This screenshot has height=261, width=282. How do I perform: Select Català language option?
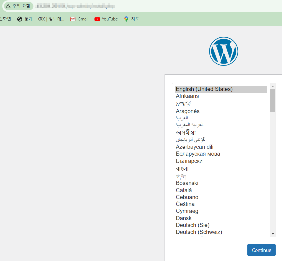pyautogui.click(x=221, y=190)
